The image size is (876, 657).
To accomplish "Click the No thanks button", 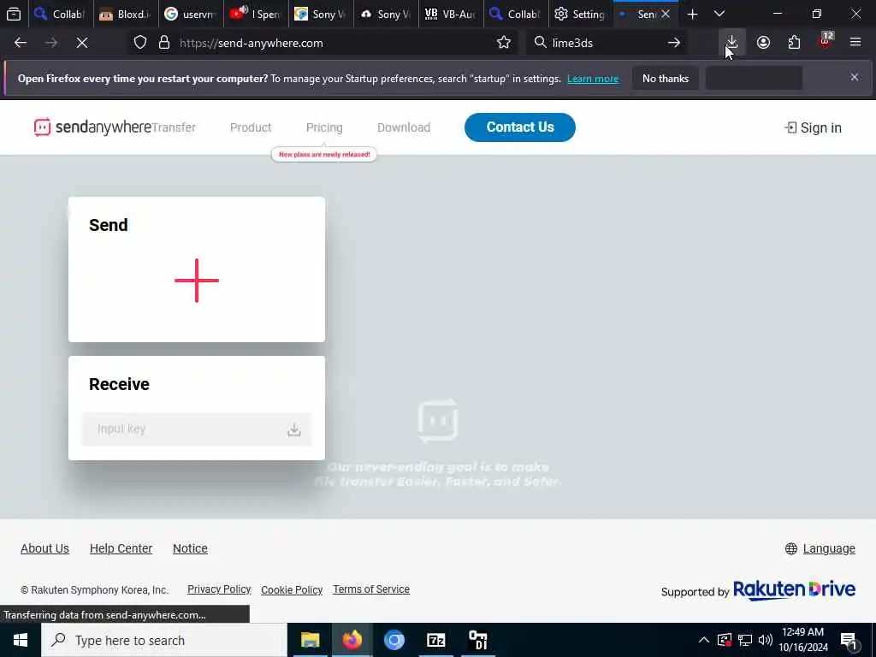I will pos(666,78).
